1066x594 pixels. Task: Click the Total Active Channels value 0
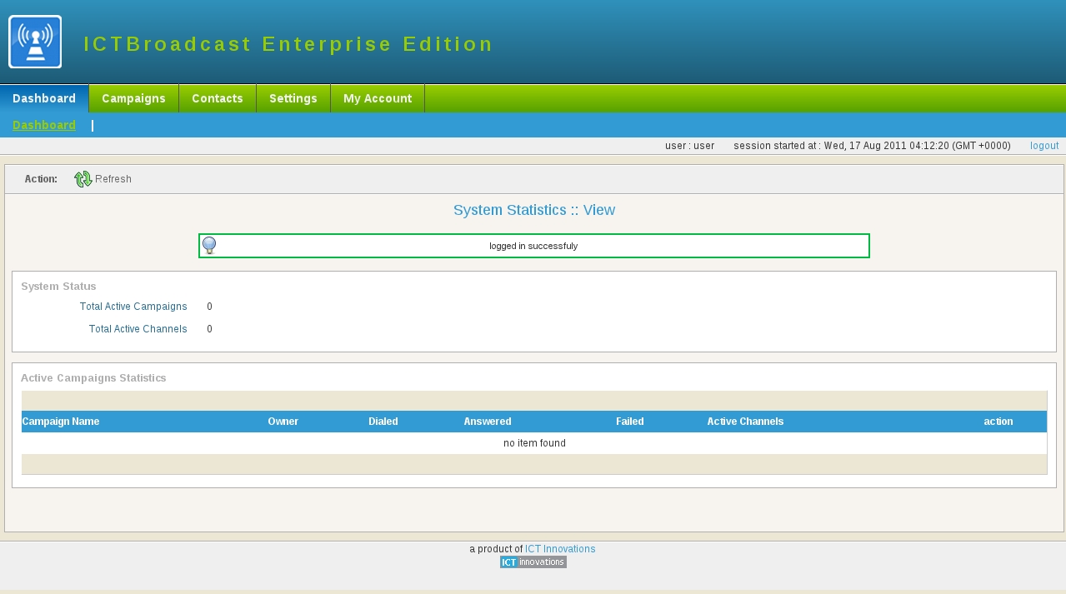pyautogui.click(x=209, y=329)
